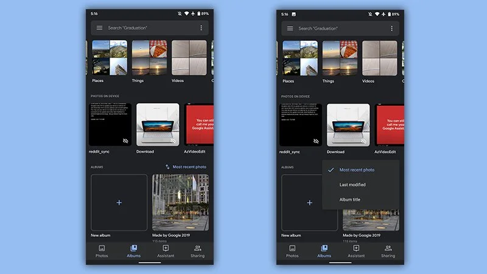This screenshot has width=487, height=274.
Task: Choose "Last modified" sort option
Action: coord(352,184)
